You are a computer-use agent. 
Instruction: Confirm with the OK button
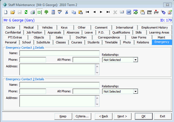(144, 116)
